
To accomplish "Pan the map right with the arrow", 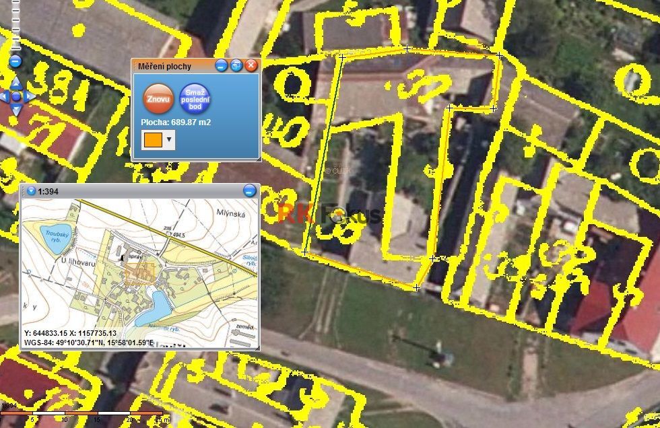I will click(x=29, y=97).
